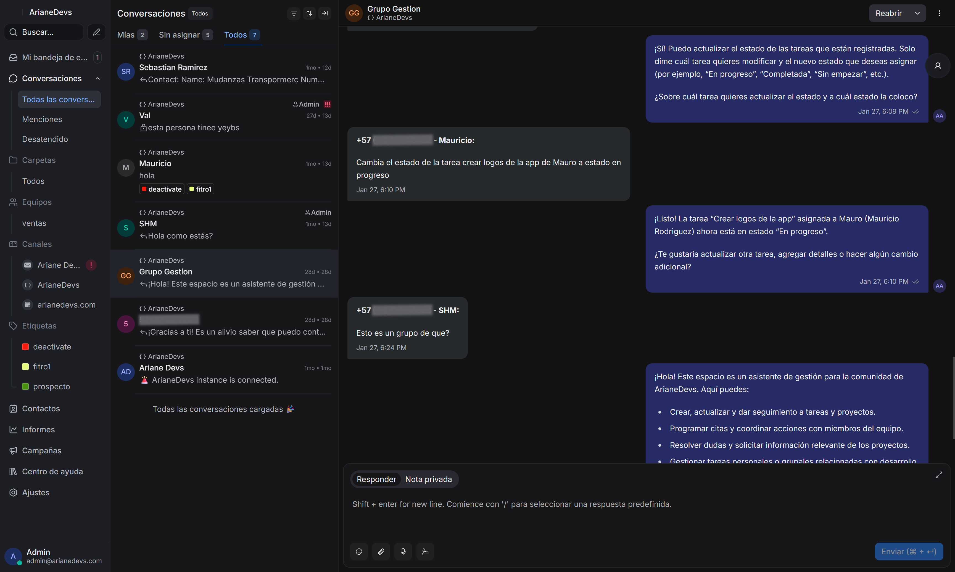Open the contact details sidebar icon

[937, 66]
